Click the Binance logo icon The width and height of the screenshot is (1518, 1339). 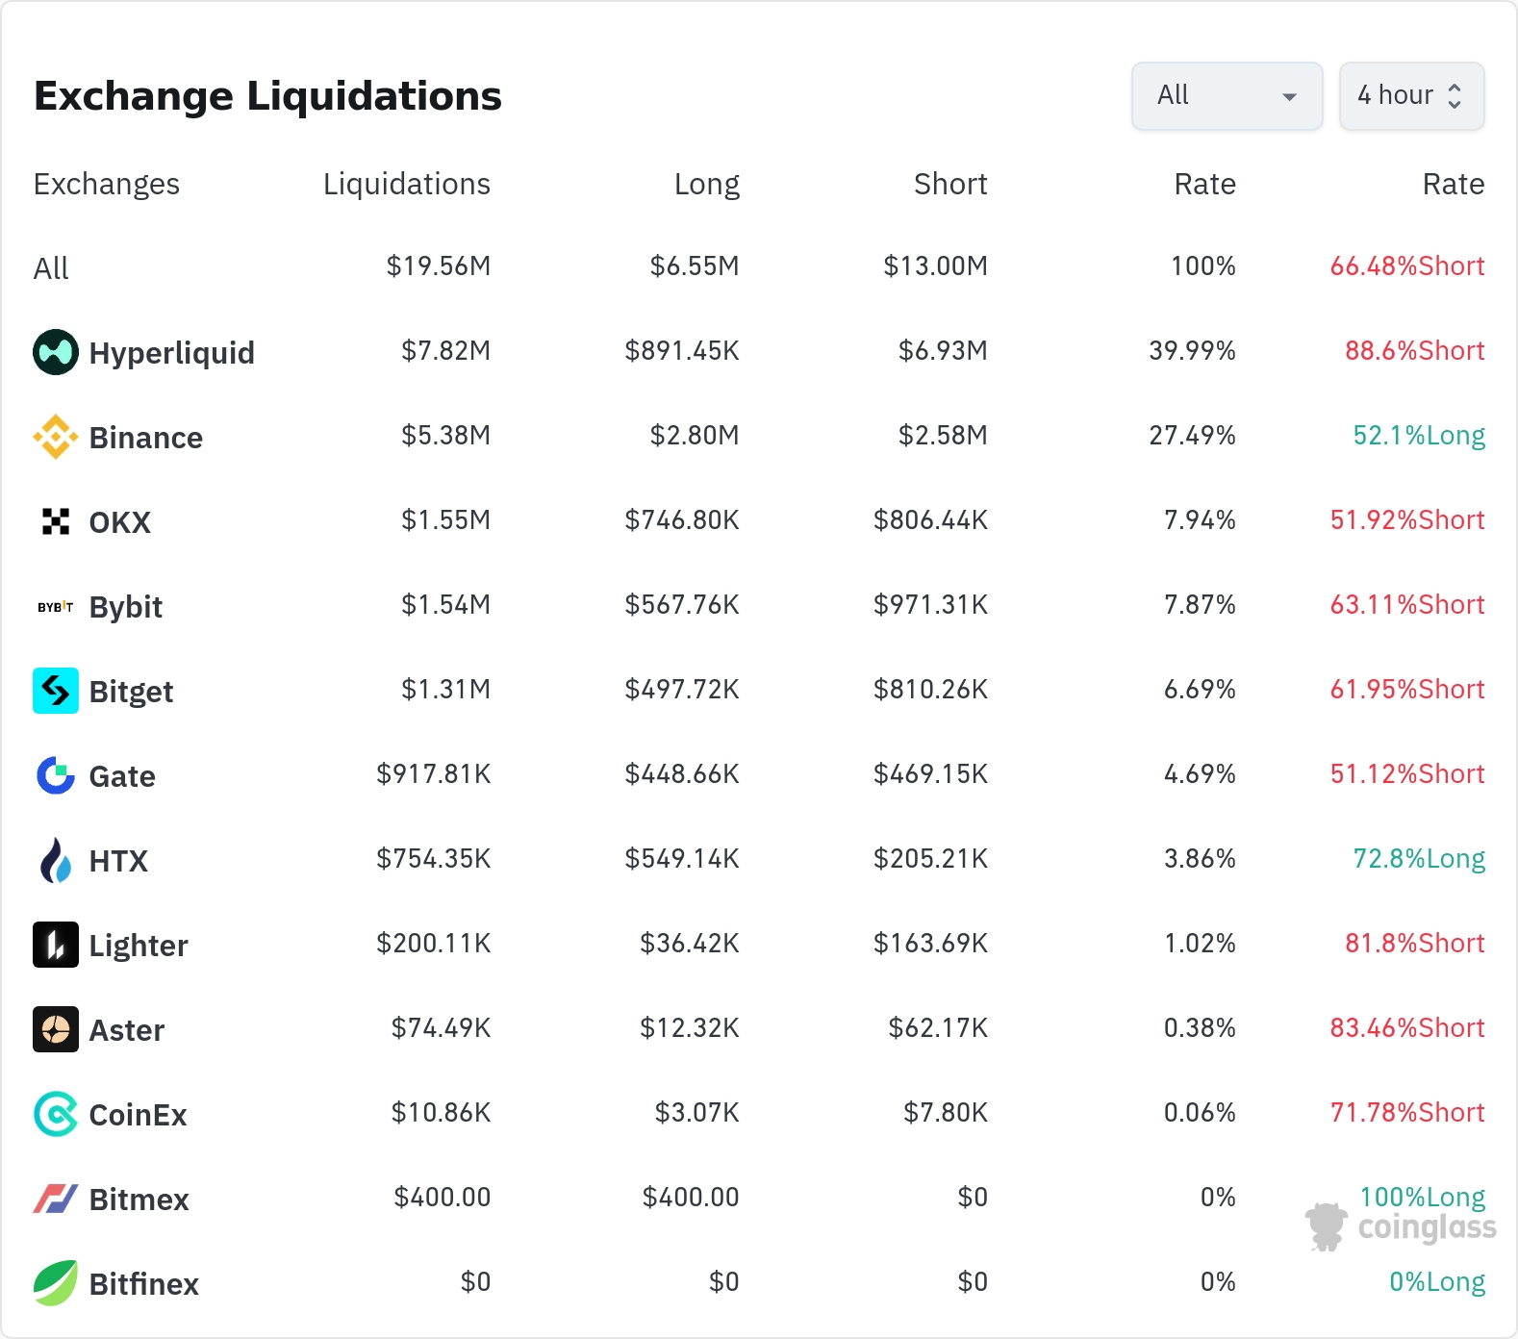(x=56, y=437)
